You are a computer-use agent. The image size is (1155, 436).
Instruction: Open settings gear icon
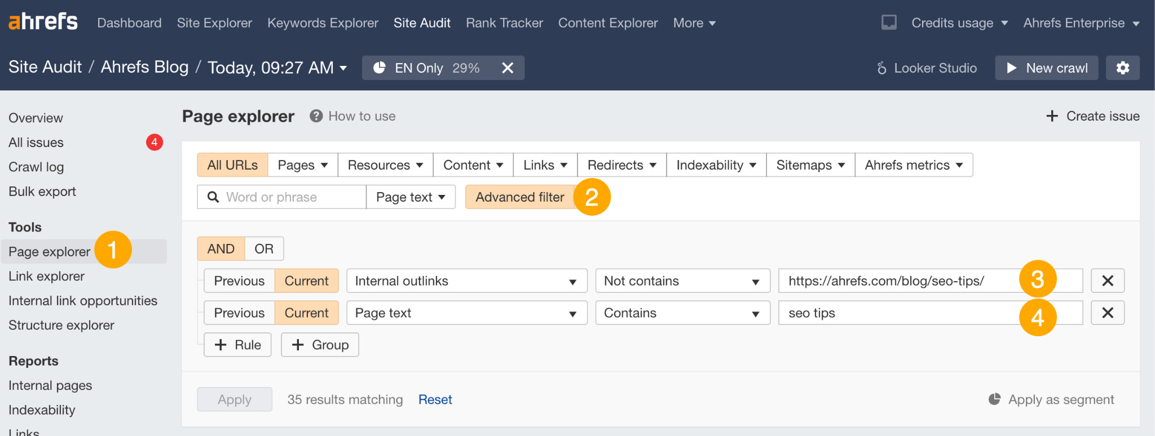click(1122, 68)
